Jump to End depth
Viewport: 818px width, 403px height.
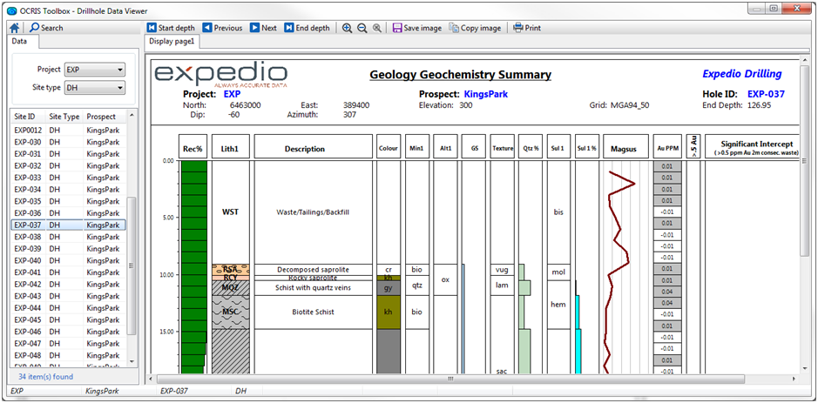click(x=307, y=28)
